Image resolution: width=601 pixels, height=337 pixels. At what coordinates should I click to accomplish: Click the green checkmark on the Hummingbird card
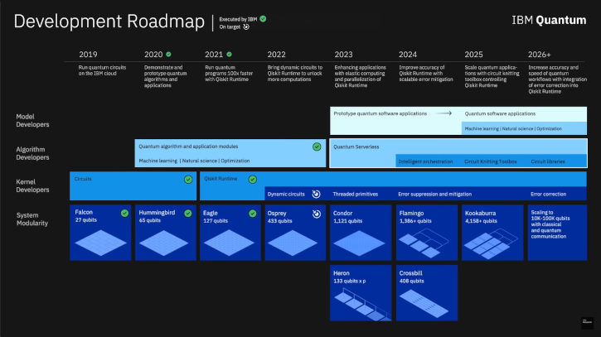point(188,214)
